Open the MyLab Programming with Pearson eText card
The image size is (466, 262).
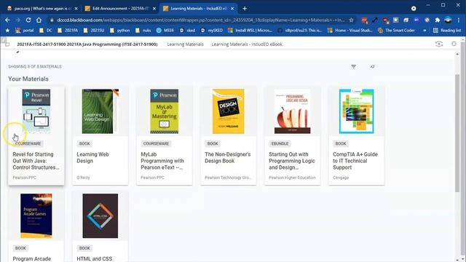tap(165, 136)
